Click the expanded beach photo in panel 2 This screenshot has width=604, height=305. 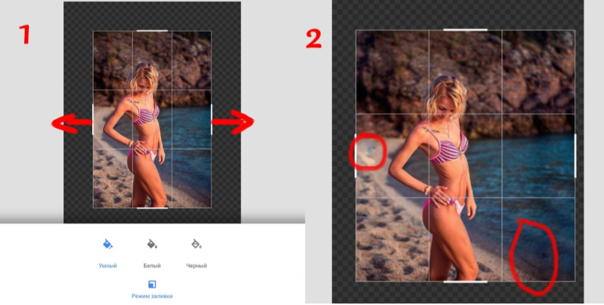[465, 156]
